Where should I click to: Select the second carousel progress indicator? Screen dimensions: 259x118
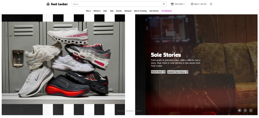coord(129,111)
